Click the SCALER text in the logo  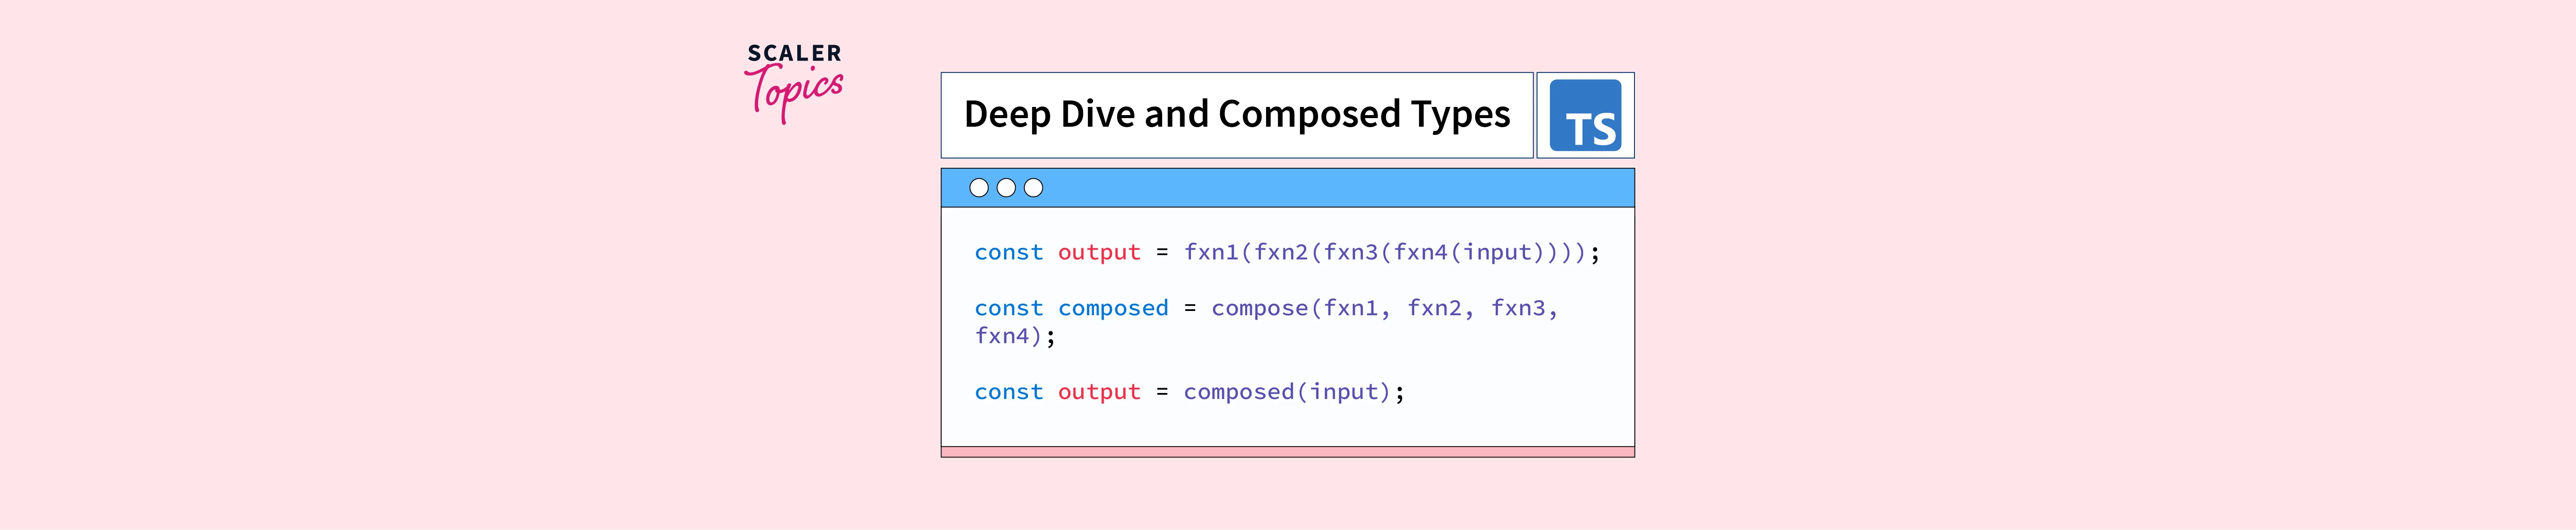794,53
